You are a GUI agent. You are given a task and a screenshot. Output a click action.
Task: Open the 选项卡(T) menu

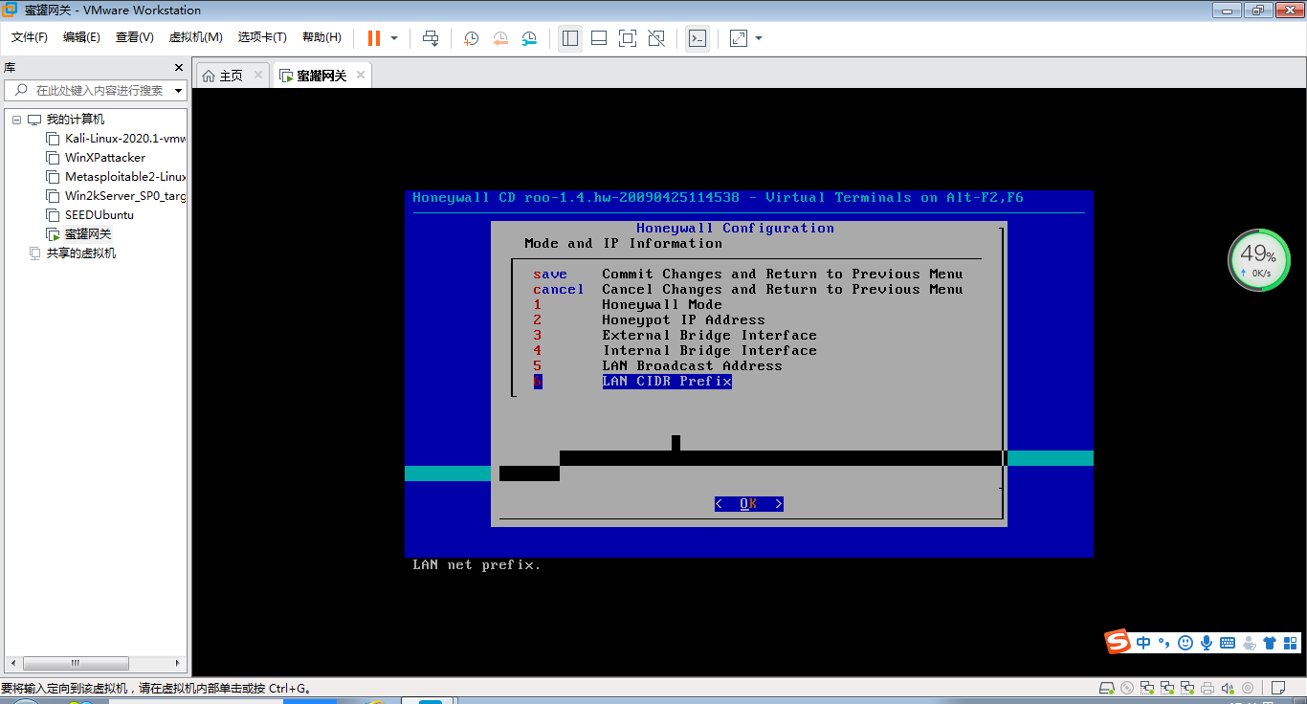click(x=262, y=37)
